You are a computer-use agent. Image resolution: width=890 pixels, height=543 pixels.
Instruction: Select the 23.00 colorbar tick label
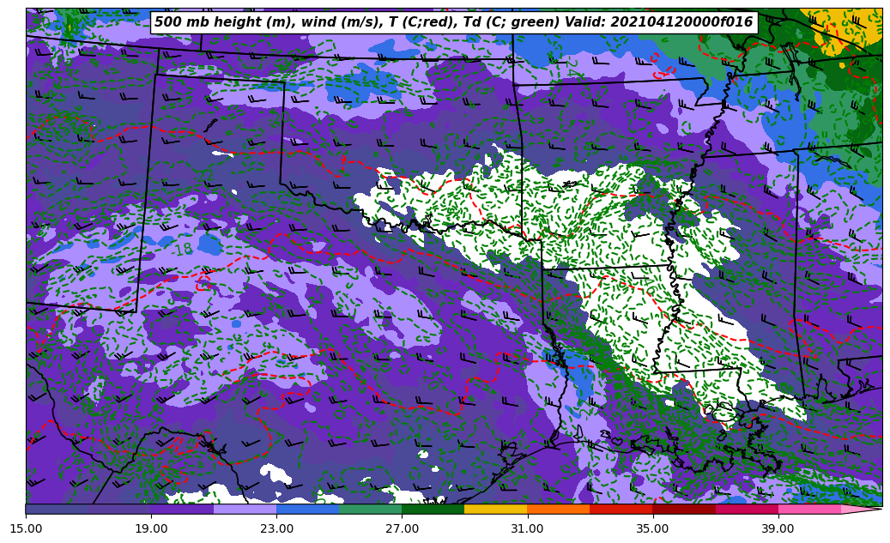(276, 528)
